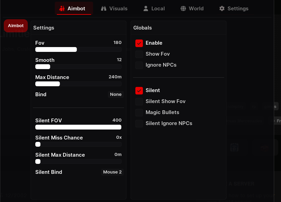Image resolution: width=281 pixels, height=202 pixels.
Task: Click on the Fov slider track
Action: tap(78, 49)
